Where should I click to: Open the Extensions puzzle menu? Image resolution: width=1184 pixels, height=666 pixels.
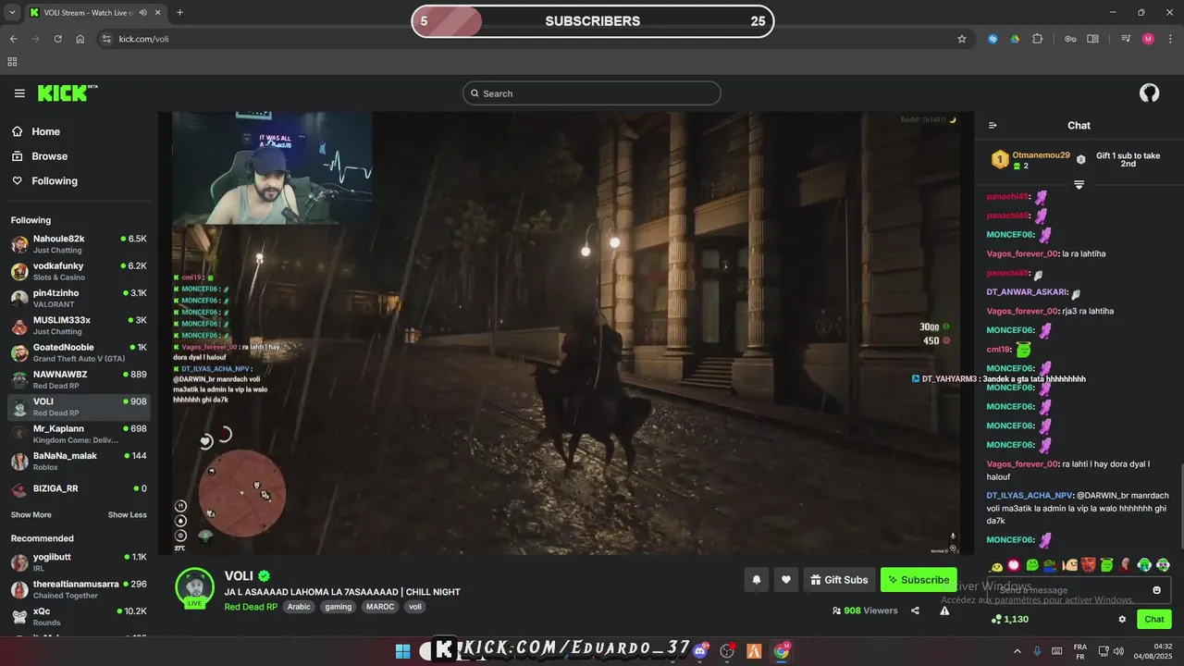click(x=1037, y=39)
